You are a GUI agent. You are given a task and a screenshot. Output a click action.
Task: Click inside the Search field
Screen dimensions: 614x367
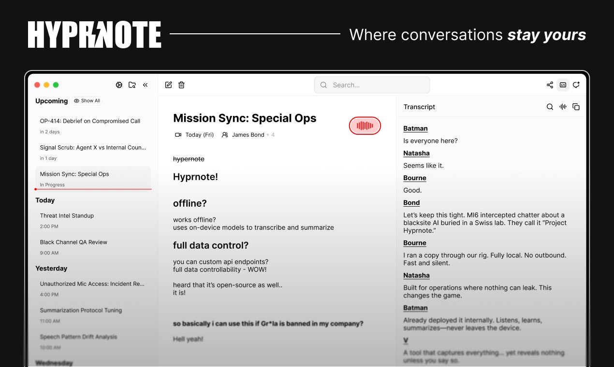click(x=372, y=85)
